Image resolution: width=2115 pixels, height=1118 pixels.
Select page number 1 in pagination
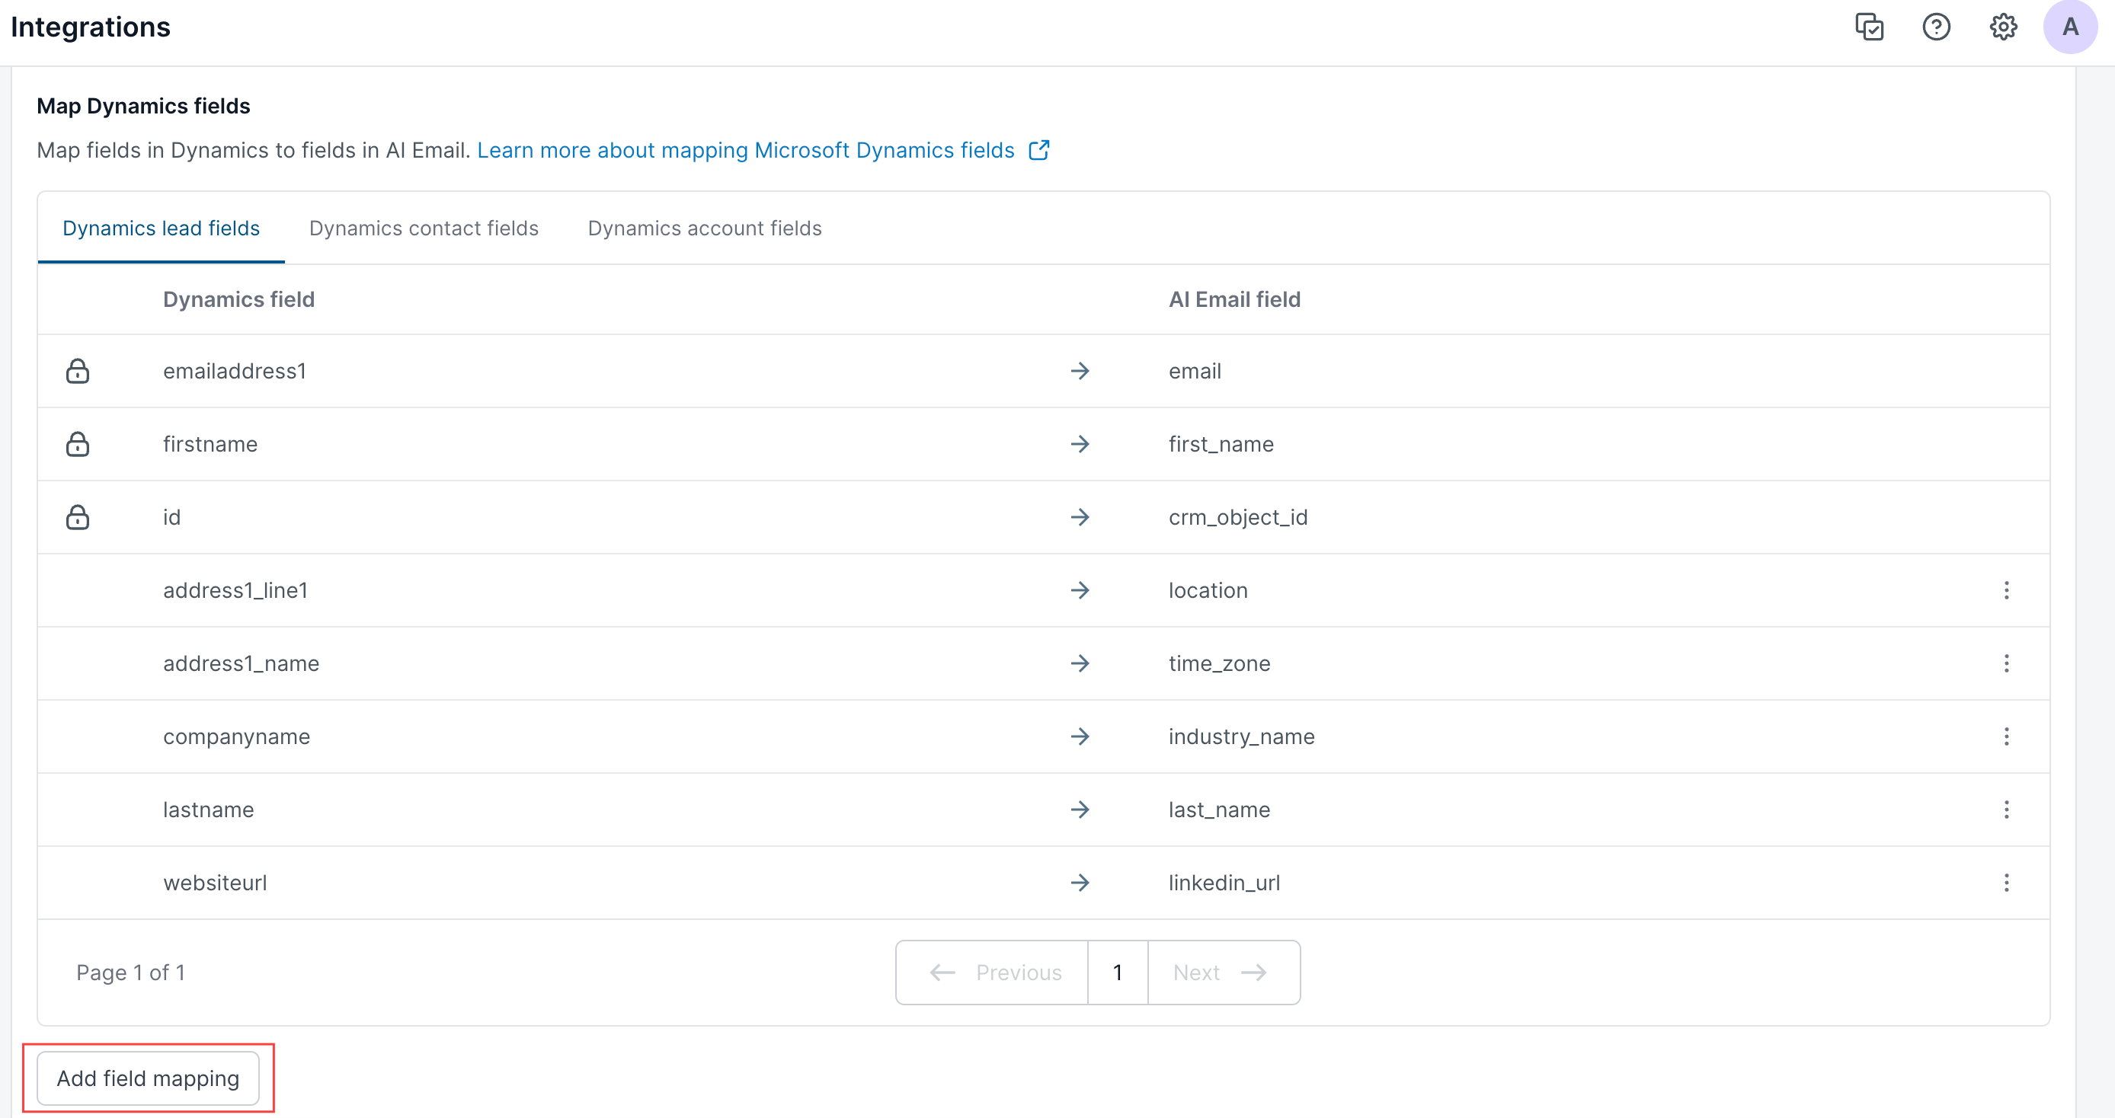point(1118,973)
